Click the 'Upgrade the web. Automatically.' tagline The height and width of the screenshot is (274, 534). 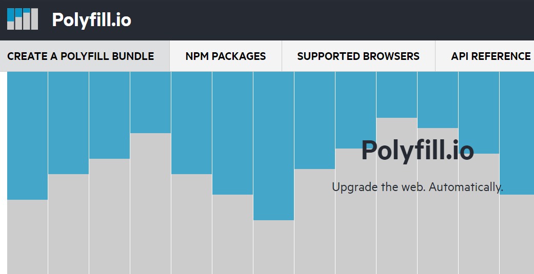pyautogui.click(x=417, y=187)
